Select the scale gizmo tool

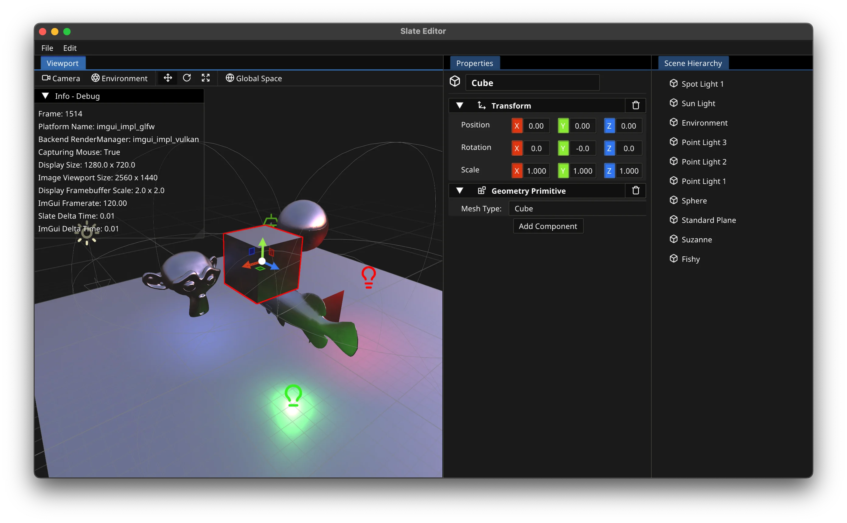[206, 78]
